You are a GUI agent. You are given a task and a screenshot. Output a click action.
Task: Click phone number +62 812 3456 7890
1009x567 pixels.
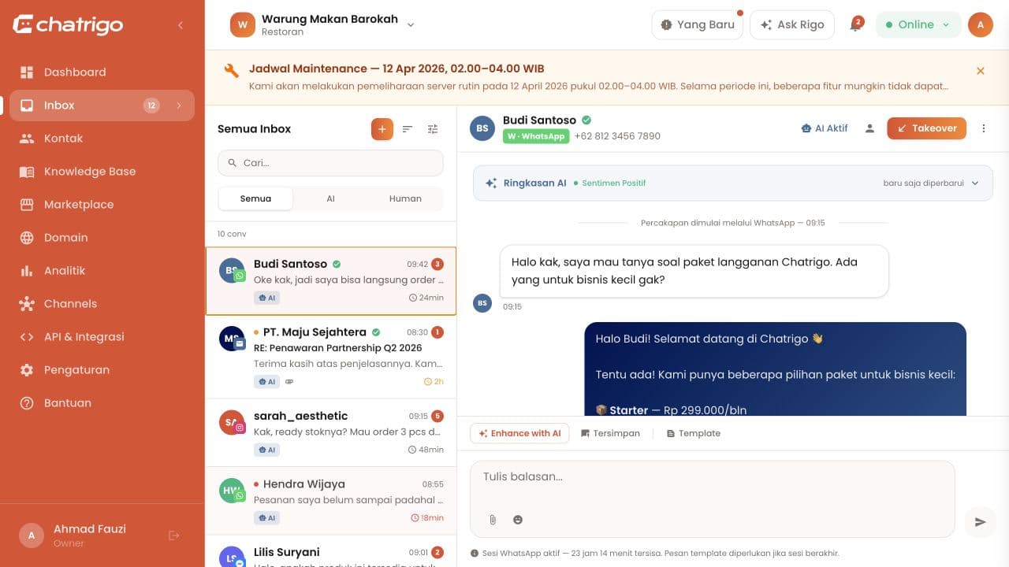point(617,136)
